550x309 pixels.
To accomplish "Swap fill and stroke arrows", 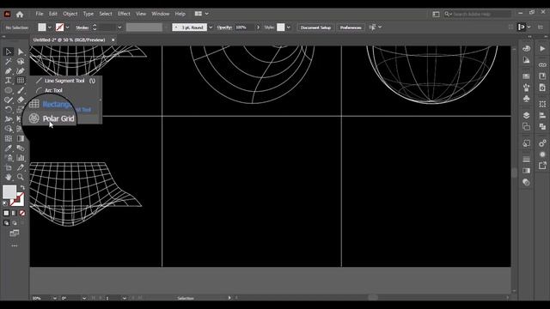I will tap(23, 188).
